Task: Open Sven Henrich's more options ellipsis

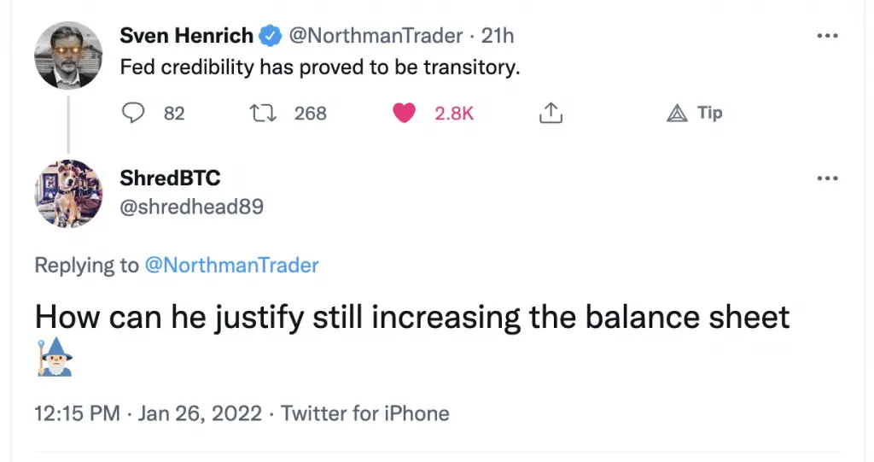Action: (x=827, y=36)
